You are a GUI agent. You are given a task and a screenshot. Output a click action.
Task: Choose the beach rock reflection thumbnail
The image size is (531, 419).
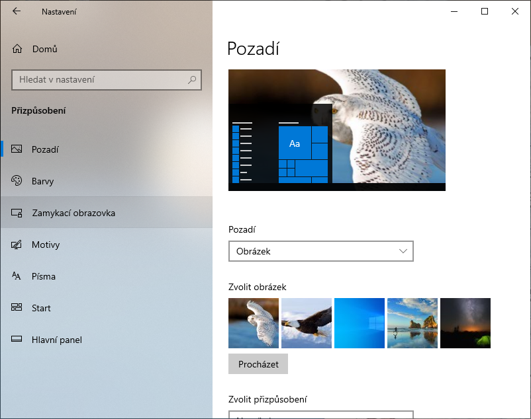[412, 323]
